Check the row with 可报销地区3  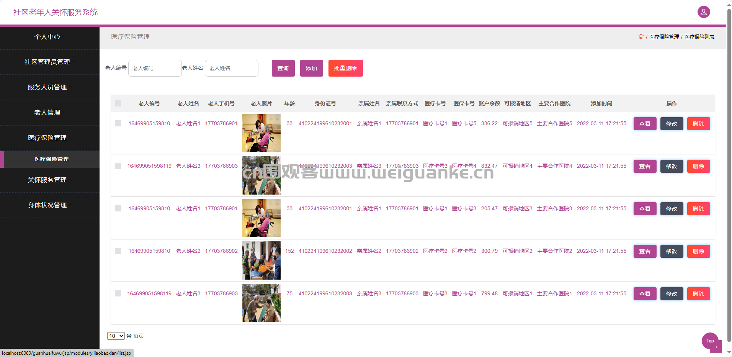pos(118,208)
